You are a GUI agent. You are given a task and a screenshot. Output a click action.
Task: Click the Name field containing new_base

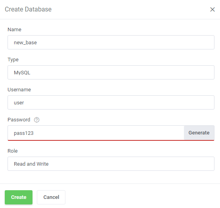111,42
